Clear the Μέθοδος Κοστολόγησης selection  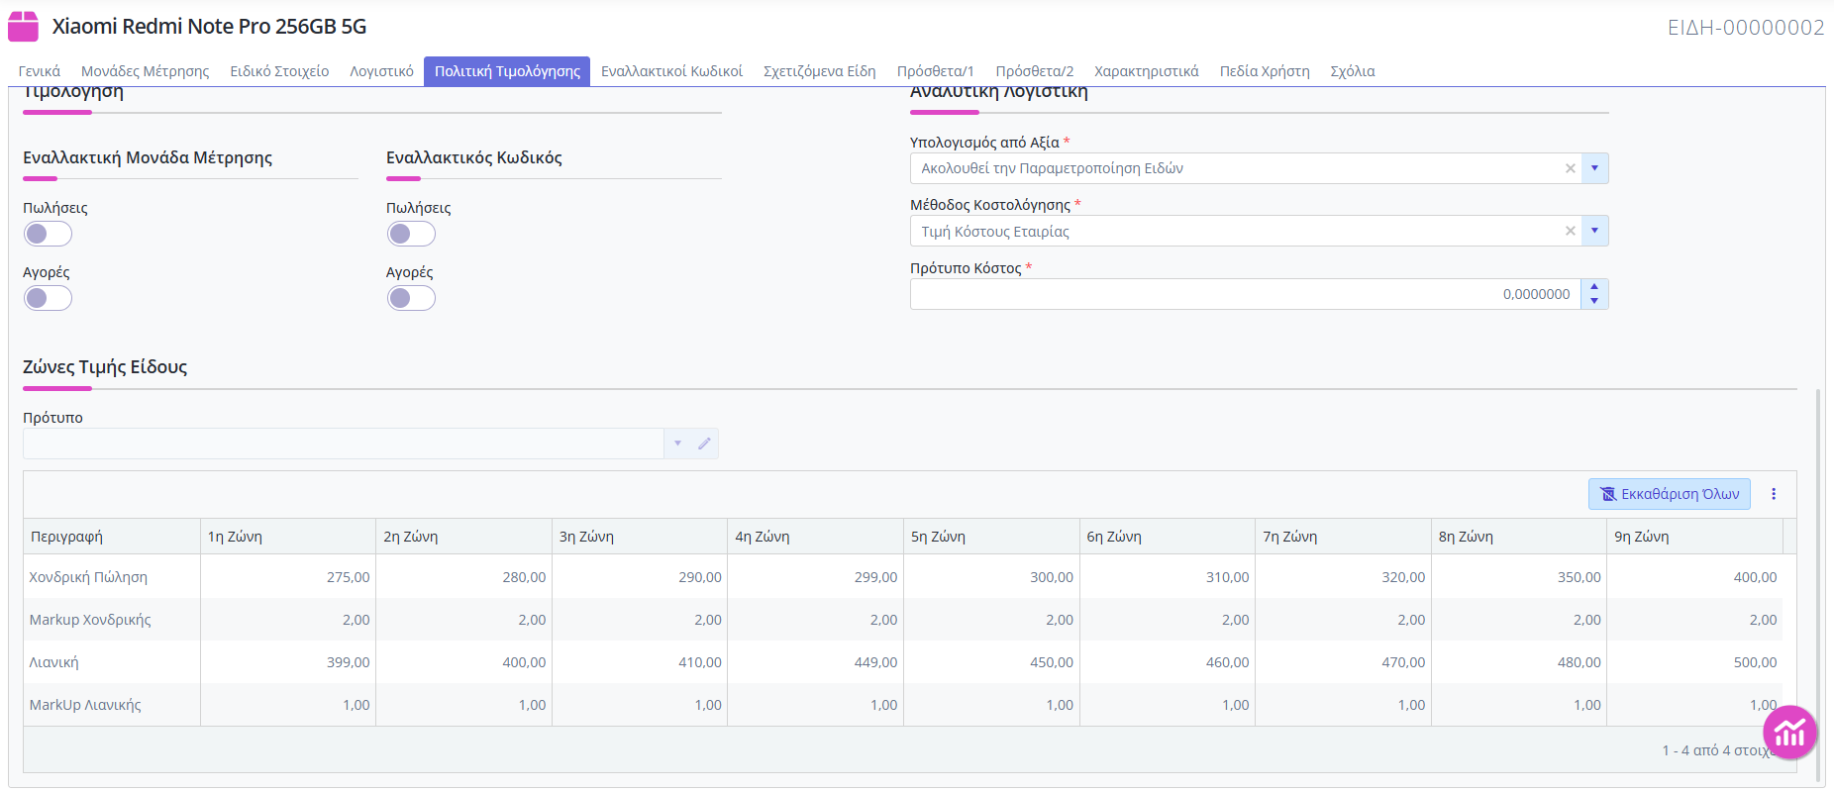click(1570, 231)
